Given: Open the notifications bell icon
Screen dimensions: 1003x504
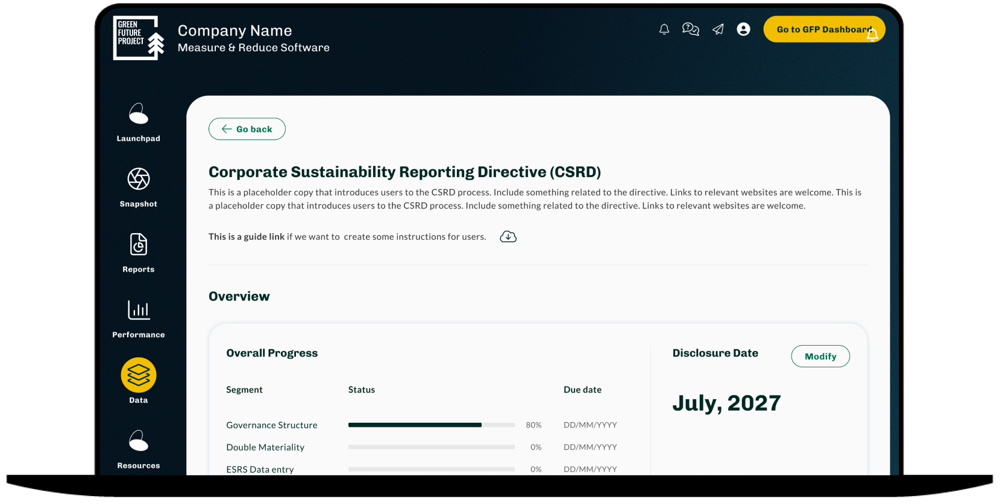Looking at the screenshot, I should 664,29.
